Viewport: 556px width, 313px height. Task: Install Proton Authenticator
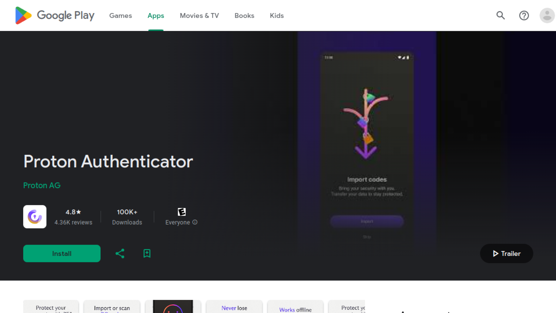62,253
